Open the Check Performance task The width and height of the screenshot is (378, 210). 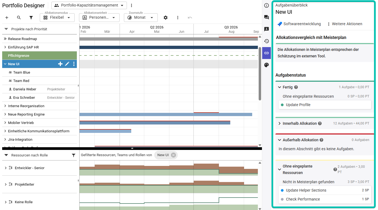coord(325,199)
